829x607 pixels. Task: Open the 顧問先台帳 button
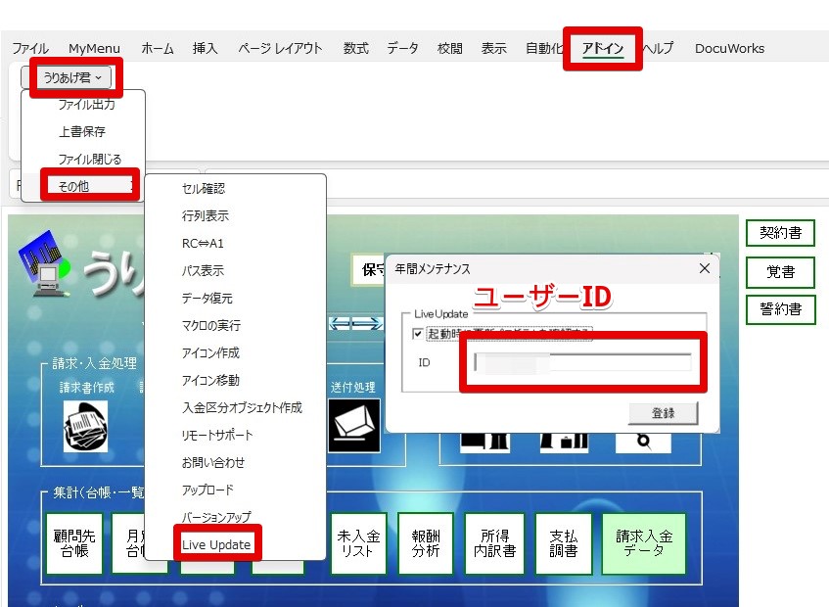point(74,543)
